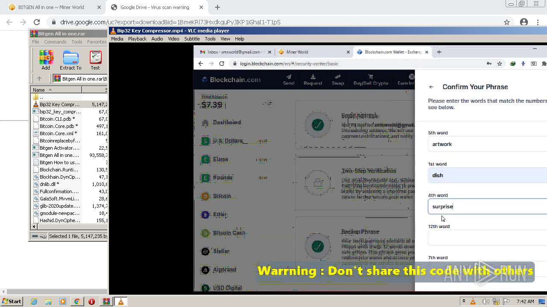The width and height of the screenshot is (547, 307).
Task: Select Blockhain.DynCip... file row
Action: 69,177
